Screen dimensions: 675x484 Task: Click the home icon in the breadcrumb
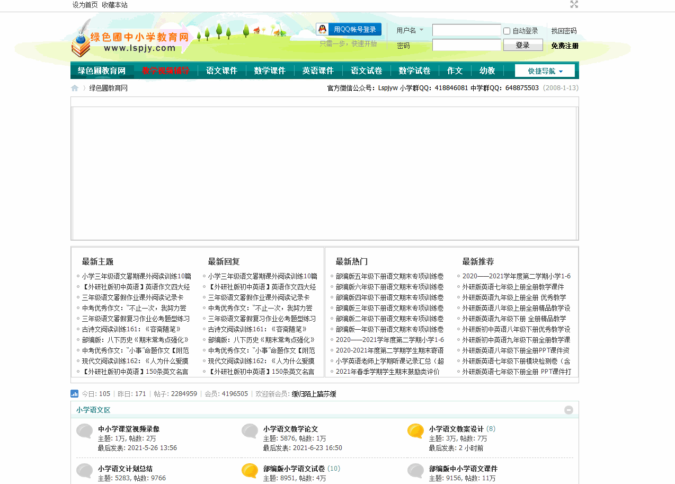pos(75,88)
